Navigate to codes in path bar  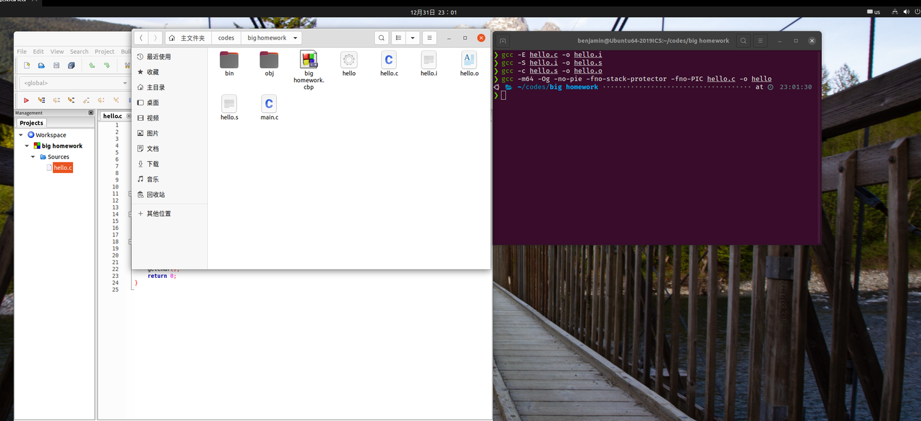click(x=226, y=38)
